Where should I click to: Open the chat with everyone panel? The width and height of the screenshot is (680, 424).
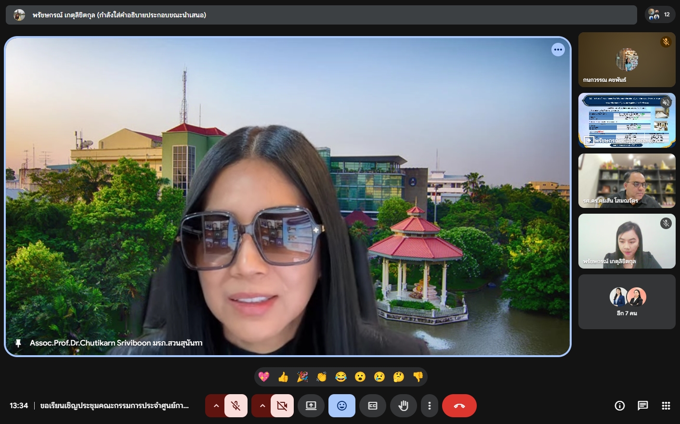[x=643, y=406]
